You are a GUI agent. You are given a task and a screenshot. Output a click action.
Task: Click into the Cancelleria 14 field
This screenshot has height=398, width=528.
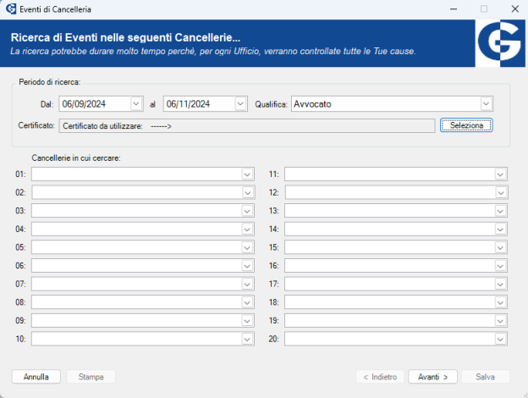[x=396, y=229]
